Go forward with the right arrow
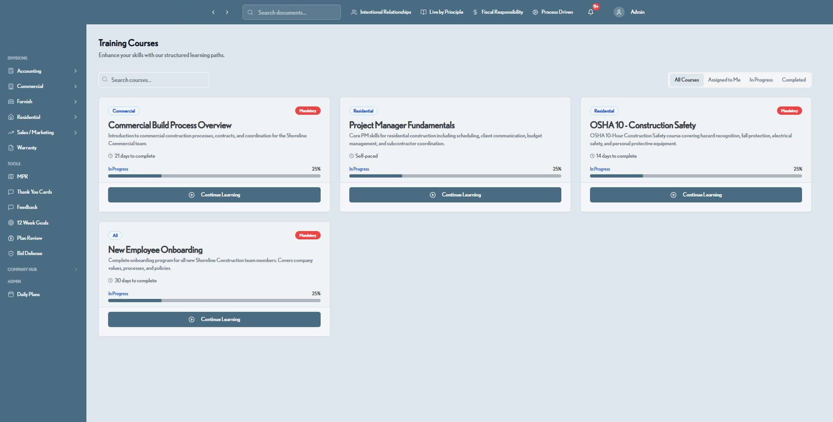Viewport: 833px width, 422px height. (x=227, y=12)
